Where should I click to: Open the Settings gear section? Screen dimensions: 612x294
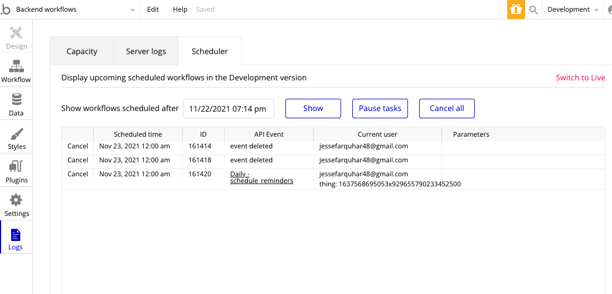pyautogui.click(x=16, y=205)
